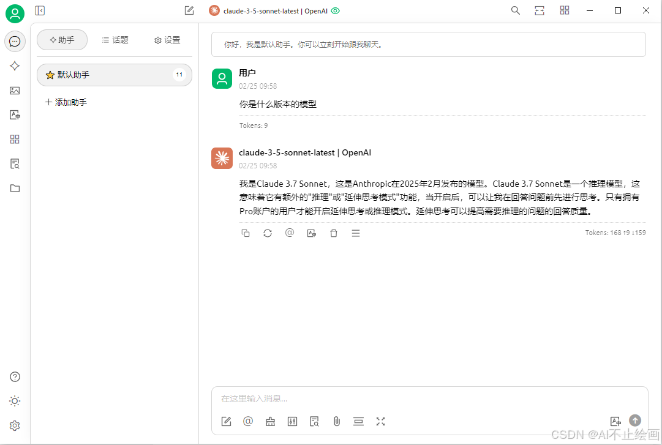
Task: Open the chat assistant sidebar icon
Action: [15, 42]
